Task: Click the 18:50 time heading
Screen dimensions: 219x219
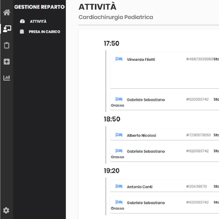Action: pyautogui.click(x=112, y=119)
